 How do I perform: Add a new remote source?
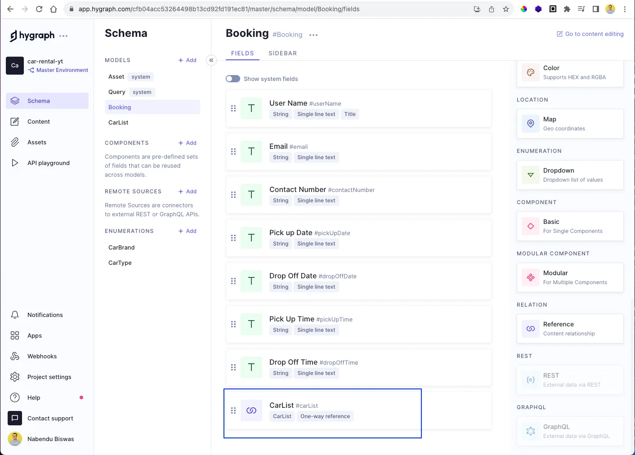click(188, 192)
